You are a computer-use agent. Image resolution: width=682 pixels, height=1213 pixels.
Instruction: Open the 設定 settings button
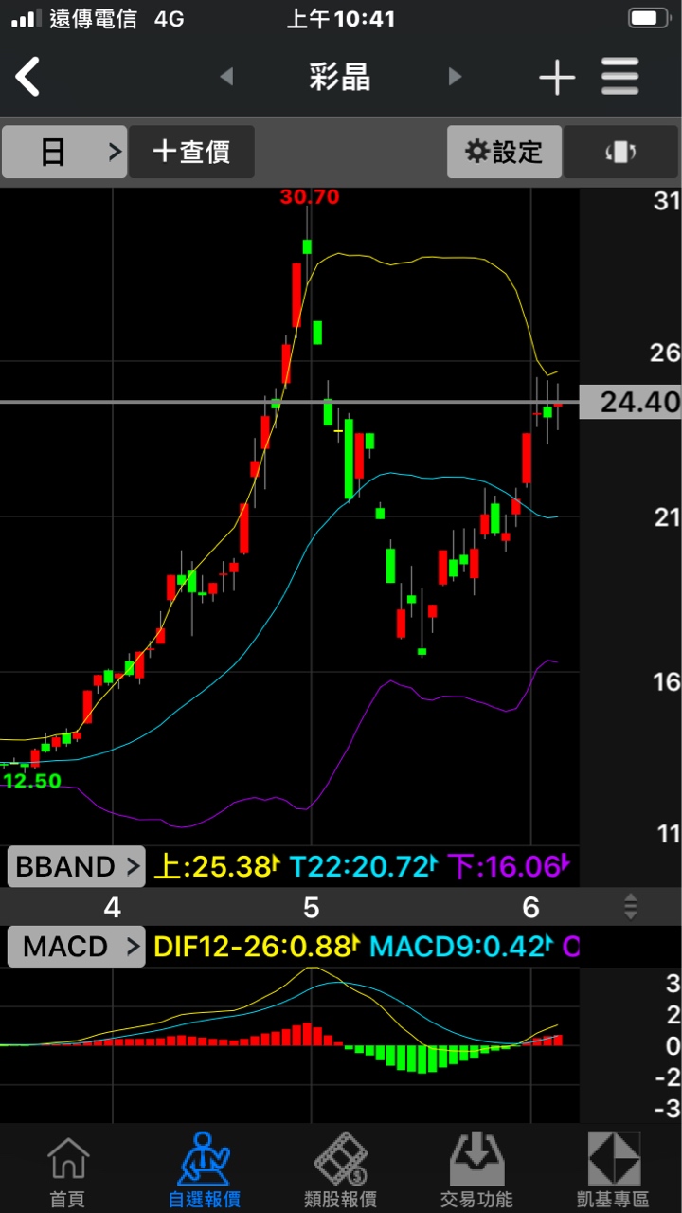tap(504, 152)
